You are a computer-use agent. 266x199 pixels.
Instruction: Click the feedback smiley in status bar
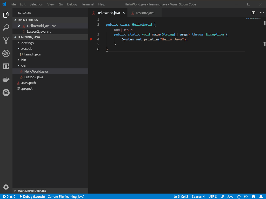click(254, 197)
